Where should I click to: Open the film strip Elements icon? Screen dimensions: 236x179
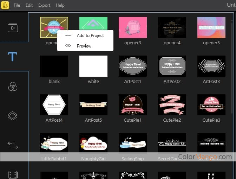click(x=13, y=174)
